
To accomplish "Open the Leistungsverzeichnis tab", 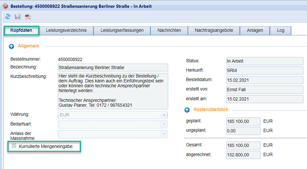I will [x=66, y=31].
